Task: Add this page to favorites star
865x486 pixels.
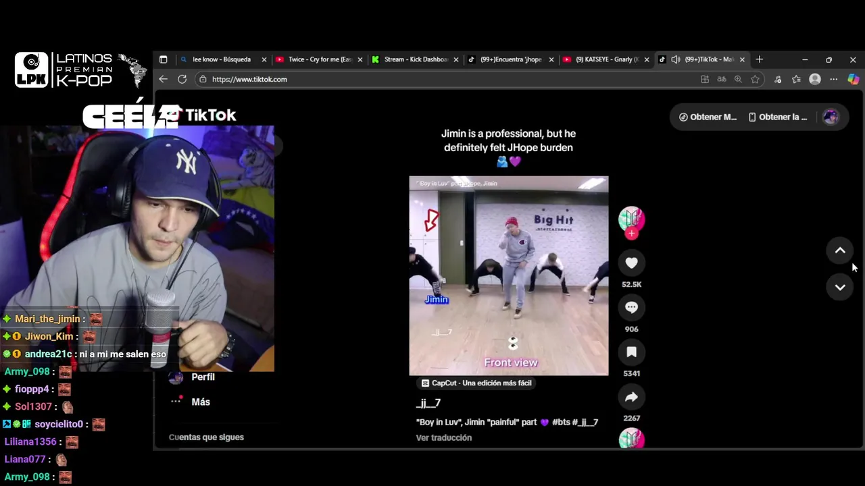Action: tap(755, 79)
